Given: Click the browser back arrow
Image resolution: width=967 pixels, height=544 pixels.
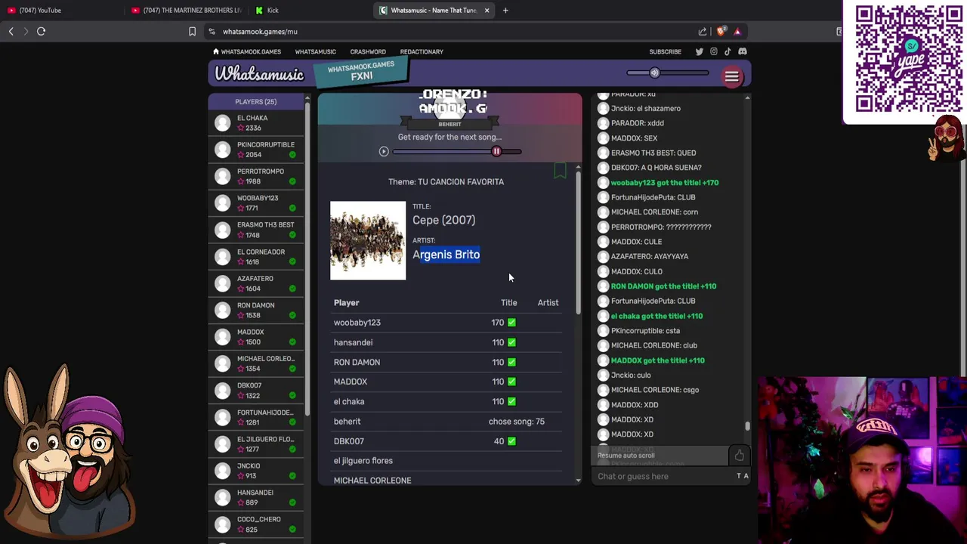Looking at the screenshot, I should [11, 31].
